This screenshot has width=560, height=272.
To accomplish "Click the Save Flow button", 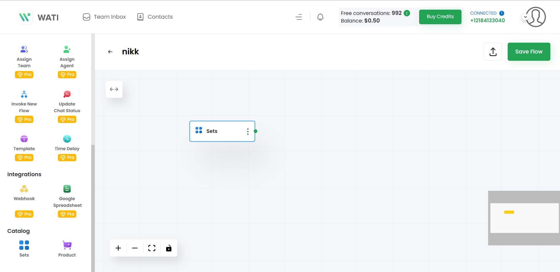I will tap(529, 52).
